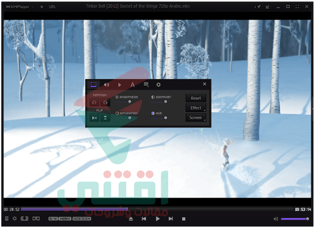Adjust the volume slider

coord(295,219)
